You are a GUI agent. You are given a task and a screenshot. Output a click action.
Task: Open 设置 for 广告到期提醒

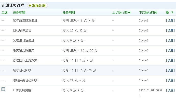coord(170,90)
